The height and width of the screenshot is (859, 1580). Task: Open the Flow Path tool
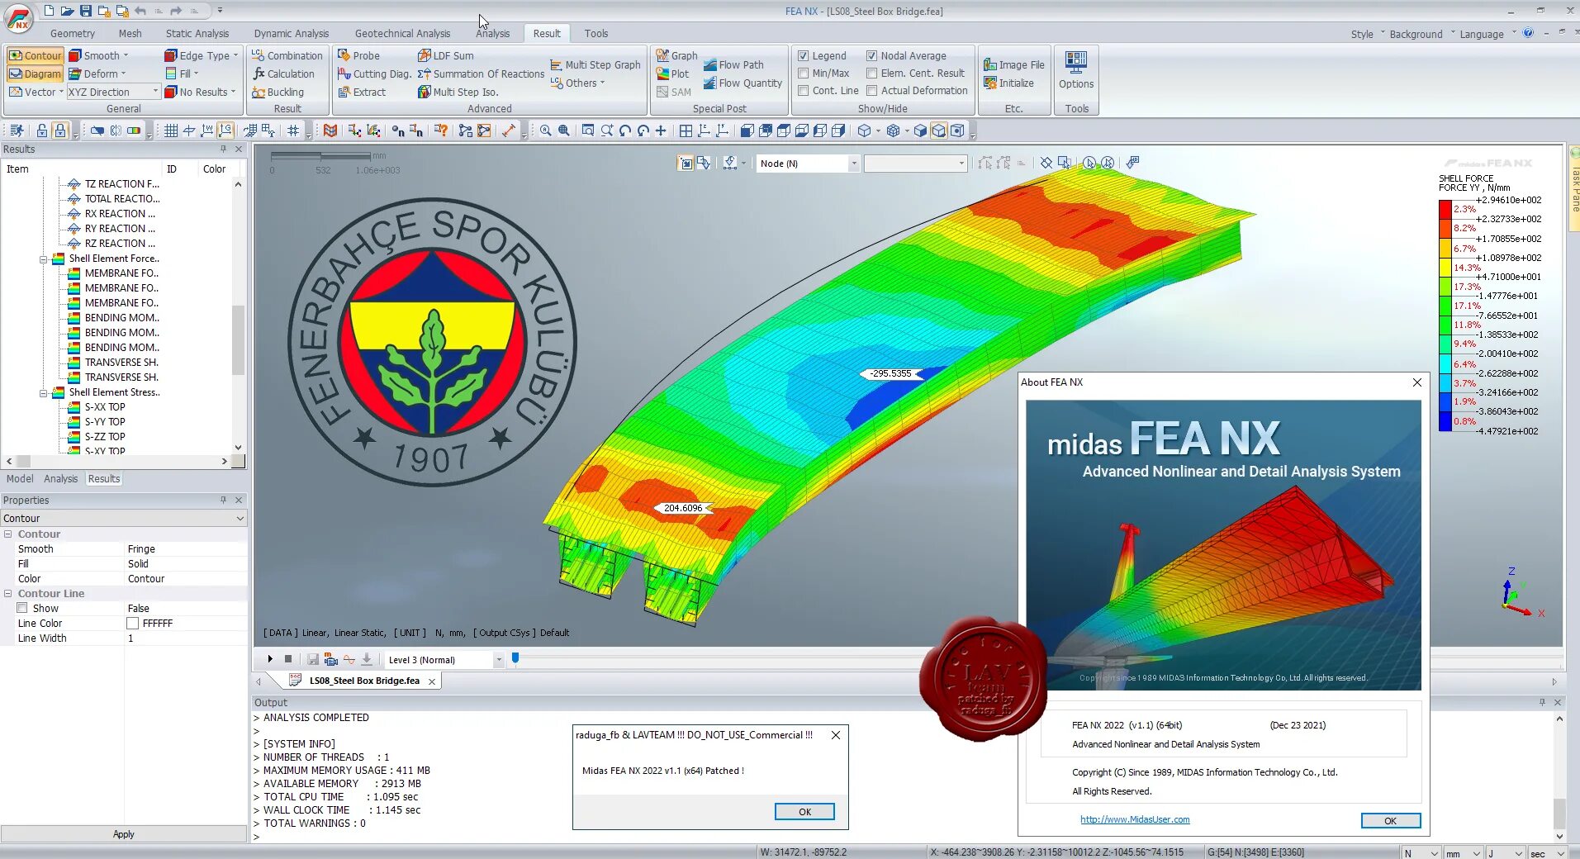pyautogui.click(x=733, y=64)
